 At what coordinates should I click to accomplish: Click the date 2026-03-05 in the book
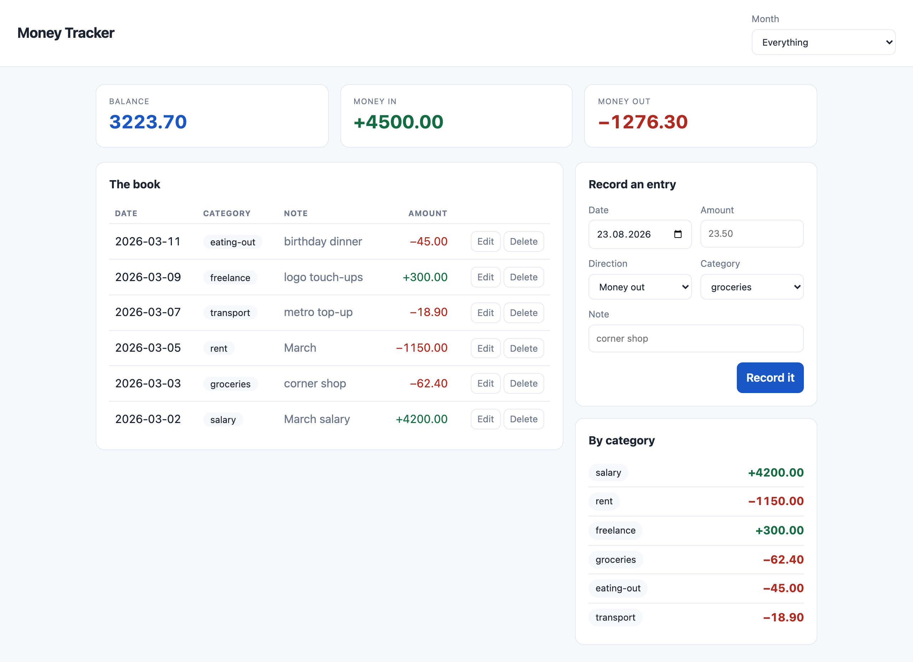pos(148,347)
